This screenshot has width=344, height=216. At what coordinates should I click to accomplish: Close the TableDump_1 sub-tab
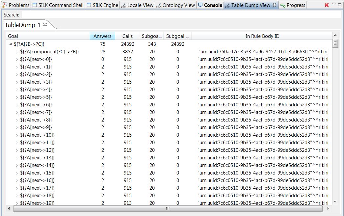(x=45, y=24)
